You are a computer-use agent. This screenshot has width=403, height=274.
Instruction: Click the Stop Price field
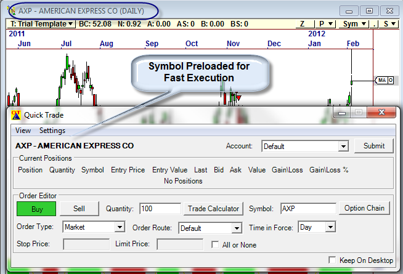click(86, 244)
